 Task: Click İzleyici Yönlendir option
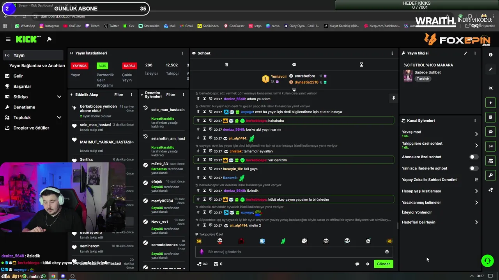tap(417, 212)
